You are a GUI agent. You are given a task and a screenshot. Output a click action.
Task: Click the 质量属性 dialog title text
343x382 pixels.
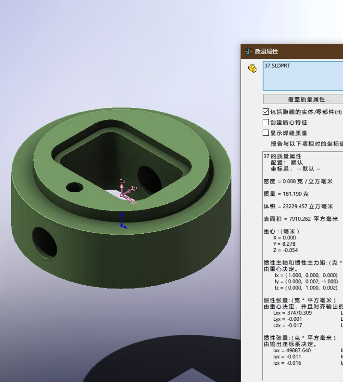[x=266, y=52]
